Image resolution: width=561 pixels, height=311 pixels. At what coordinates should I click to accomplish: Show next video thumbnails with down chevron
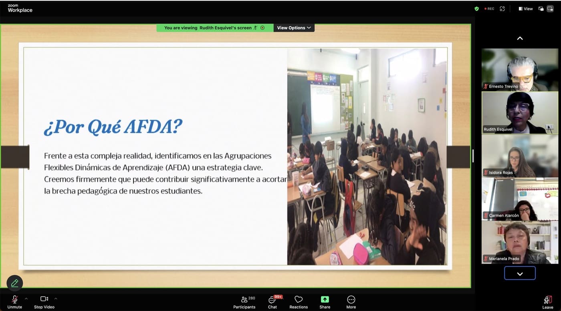pyautogui.click(x=520, y=274)
